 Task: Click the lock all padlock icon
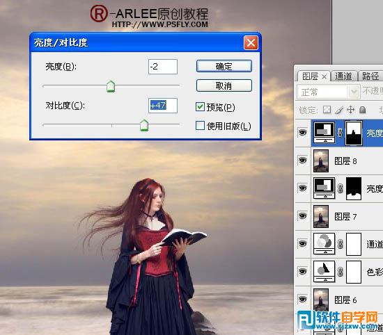pyautogui.click(x=363, y=110)
